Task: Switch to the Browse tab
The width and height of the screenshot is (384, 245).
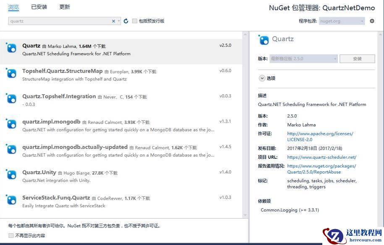Action: pos(13,7)
